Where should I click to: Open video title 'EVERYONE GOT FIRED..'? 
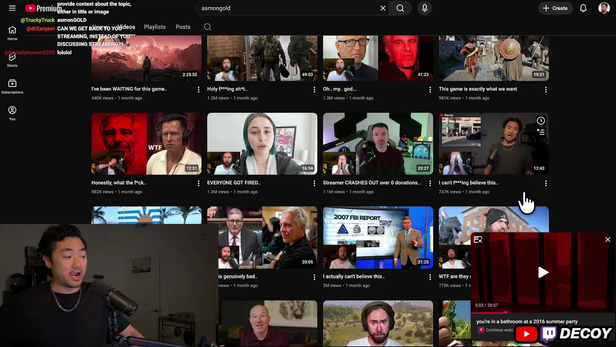pos(234,183)
